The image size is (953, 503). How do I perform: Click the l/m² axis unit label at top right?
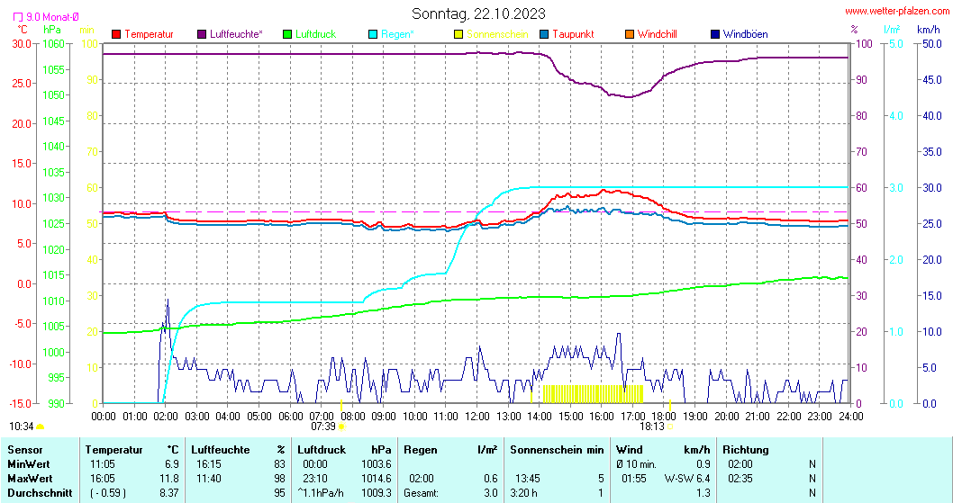click(892, 29)
